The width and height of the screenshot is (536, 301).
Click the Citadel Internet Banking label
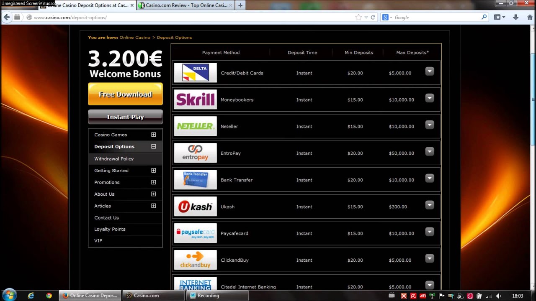pos(248,287)
